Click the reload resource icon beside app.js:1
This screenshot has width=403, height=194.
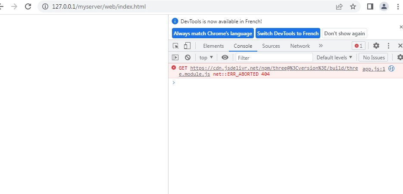click(x=391, y=68)
